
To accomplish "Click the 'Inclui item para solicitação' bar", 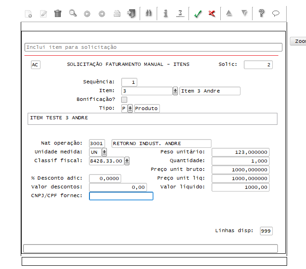I will coord(153,47).
